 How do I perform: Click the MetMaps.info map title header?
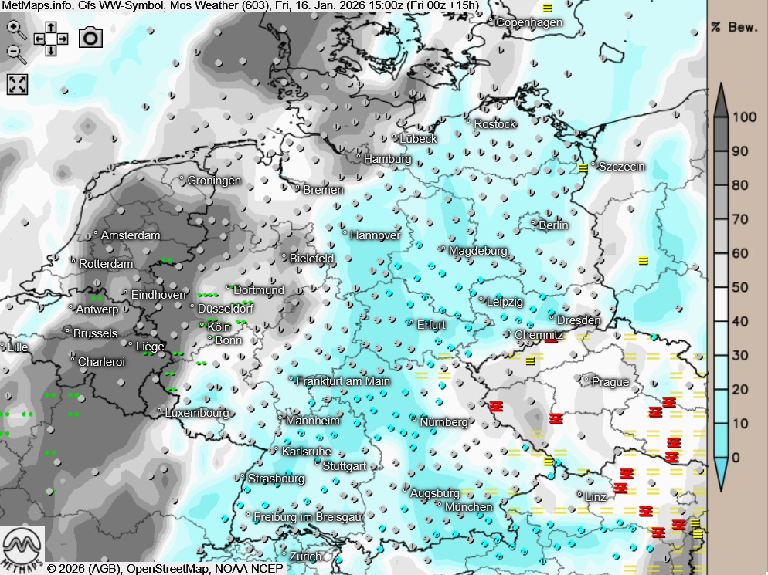click(x=240, y=5)
